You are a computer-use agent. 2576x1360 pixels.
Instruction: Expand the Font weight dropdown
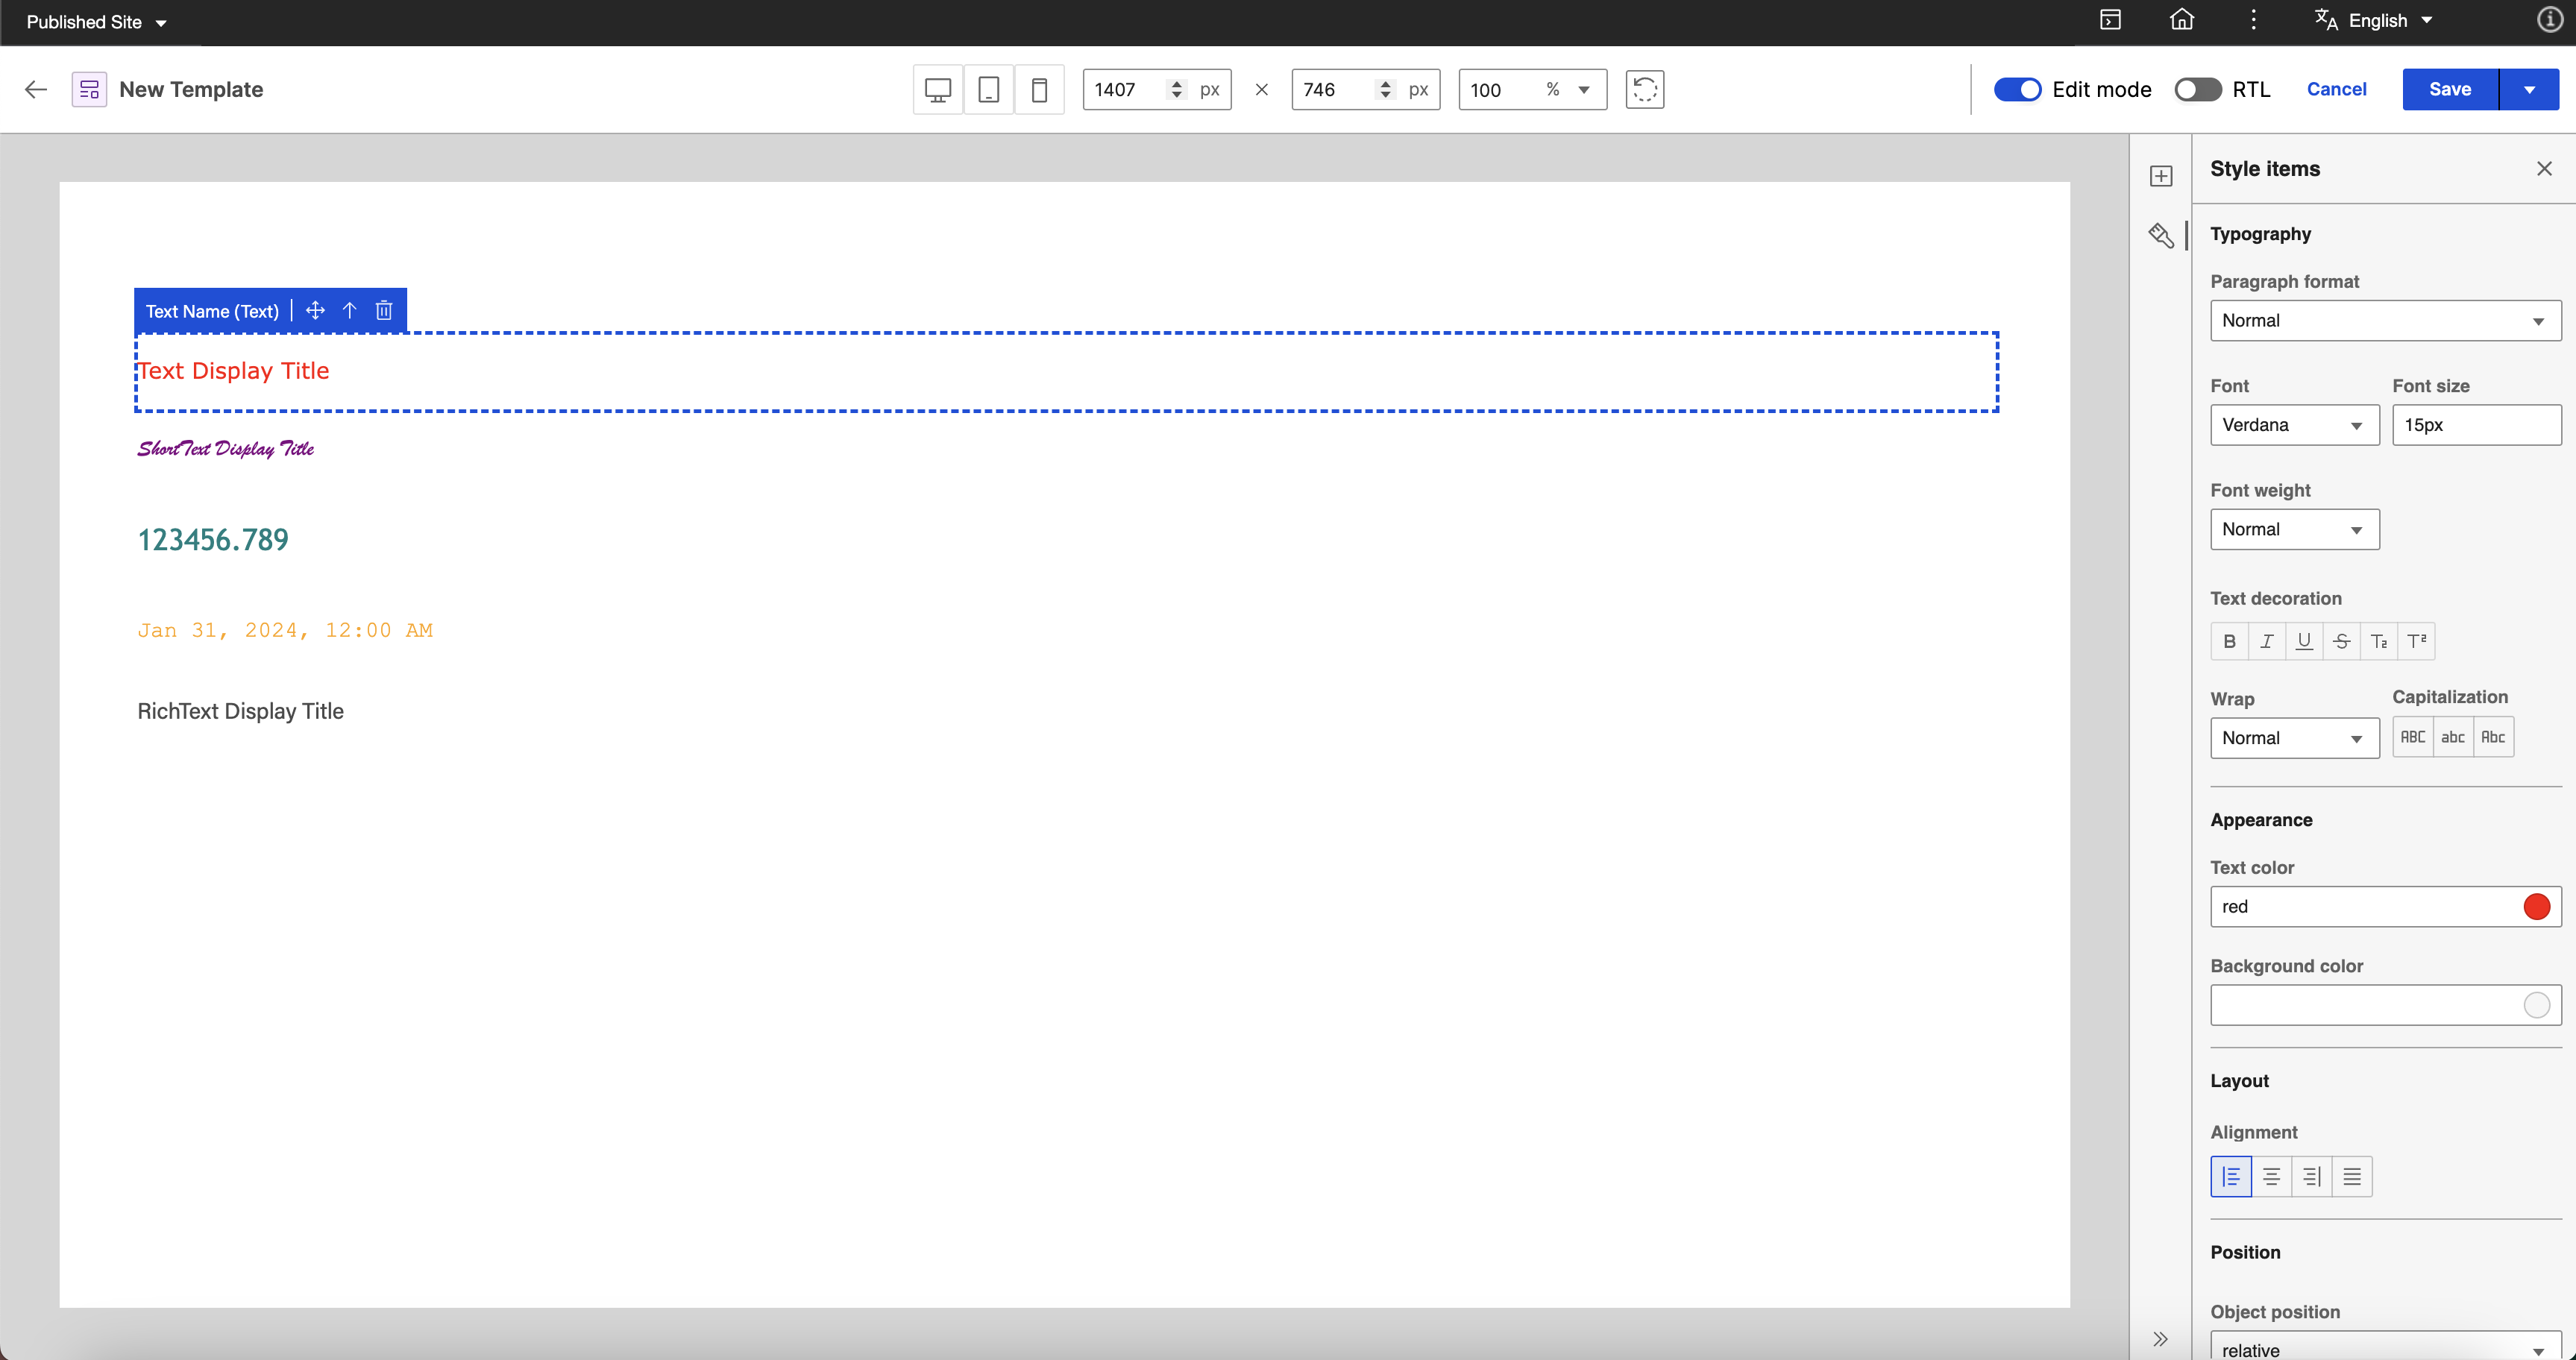point(2294,530)
